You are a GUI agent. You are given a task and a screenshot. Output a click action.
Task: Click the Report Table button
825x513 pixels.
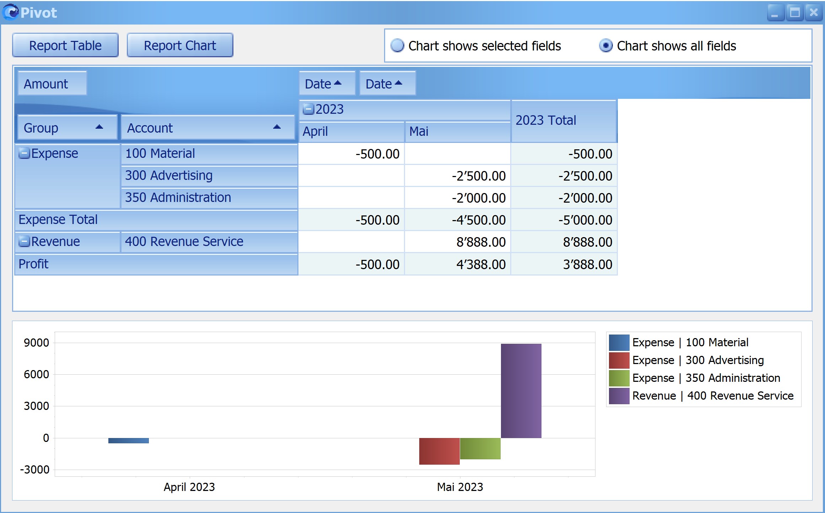[65, 45]
